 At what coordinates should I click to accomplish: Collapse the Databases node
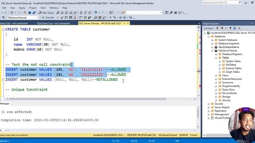[208, 37]
